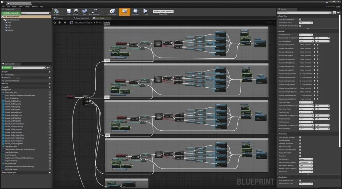The height and width of the screenshot is (189, 342).
Task: Click the Add Component button
Action: point(11,13)
